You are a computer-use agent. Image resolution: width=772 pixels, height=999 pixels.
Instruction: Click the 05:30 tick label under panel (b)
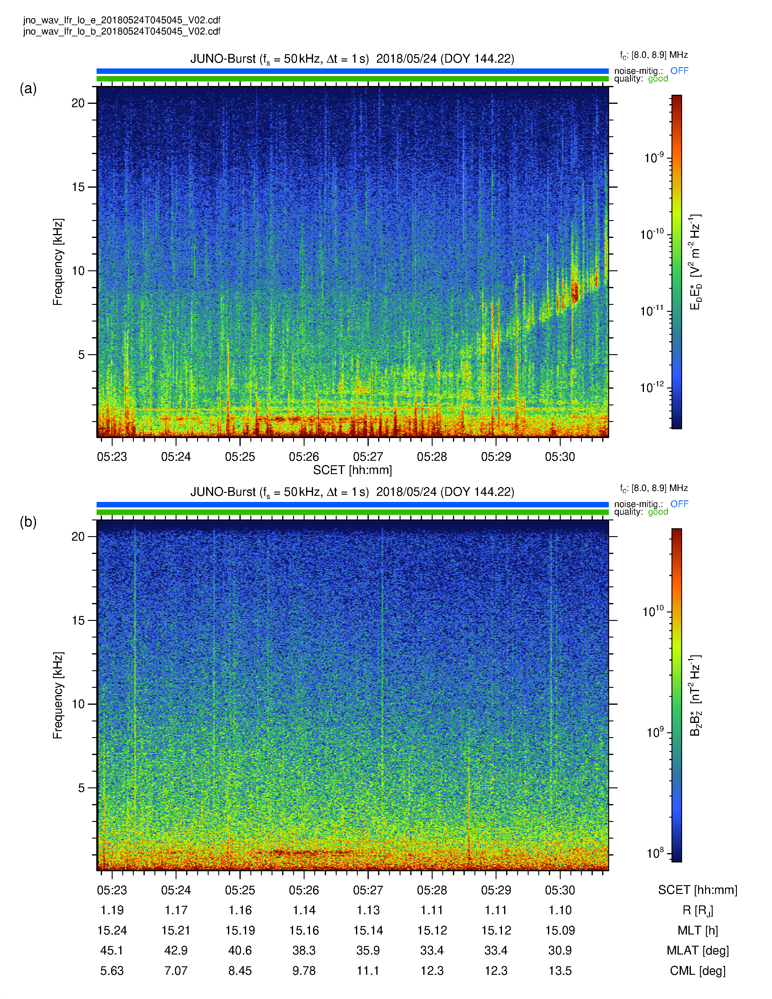click(x=560, y=890)
